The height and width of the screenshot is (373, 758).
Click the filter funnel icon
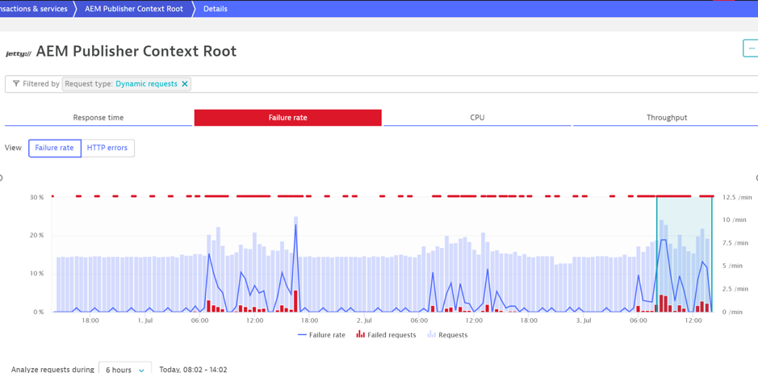tap(16, 84)
